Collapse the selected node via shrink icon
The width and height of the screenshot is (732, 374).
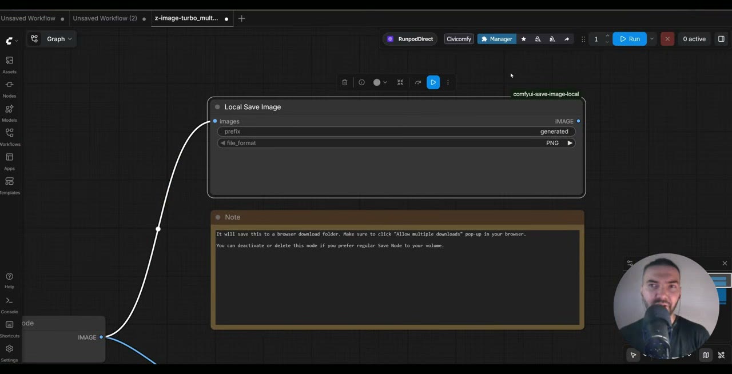400,82
